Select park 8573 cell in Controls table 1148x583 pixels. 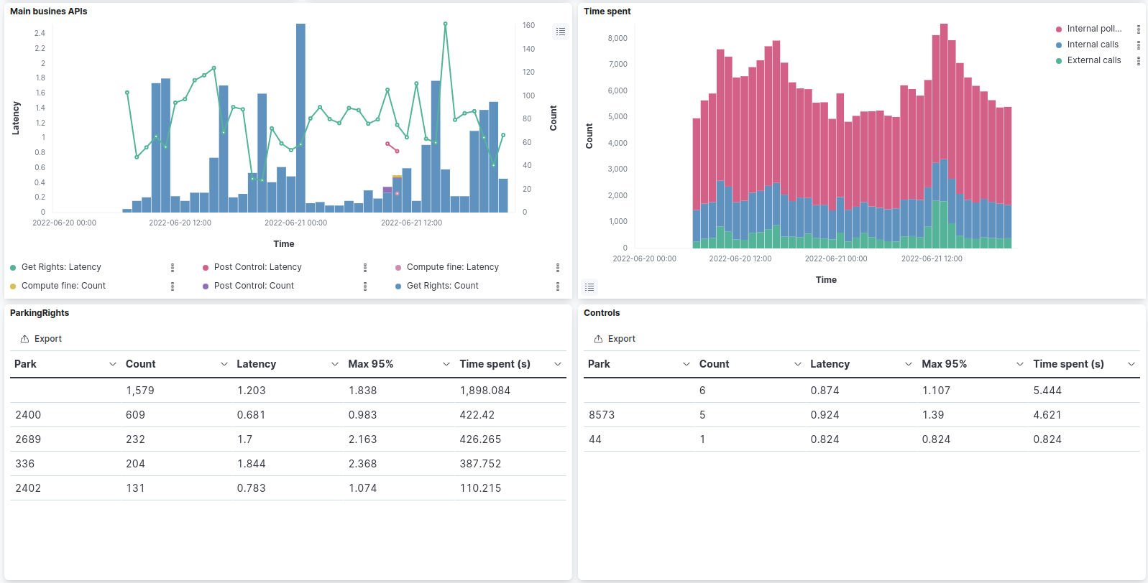tap(602, 415)
